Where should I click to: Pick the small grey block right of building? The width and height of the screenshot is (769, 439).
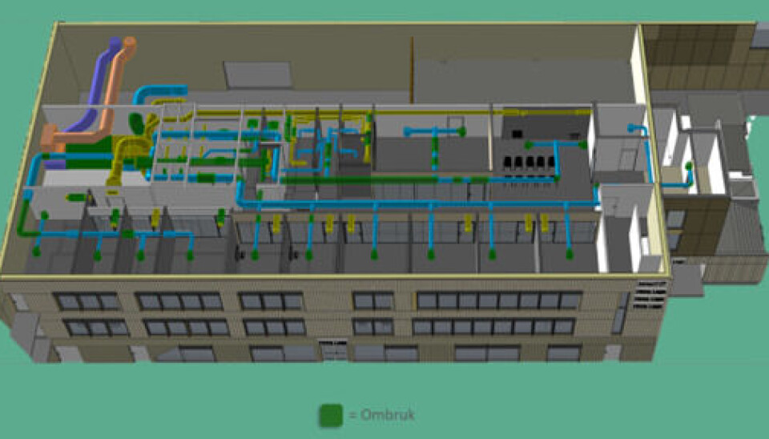687,280
